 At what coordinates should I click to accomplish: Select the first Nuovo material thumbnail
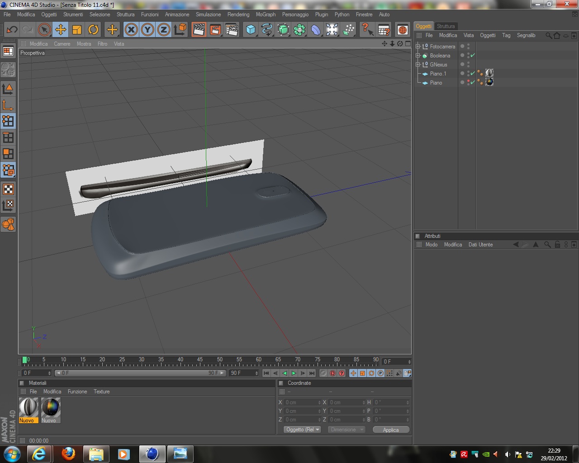pos(28,410)
